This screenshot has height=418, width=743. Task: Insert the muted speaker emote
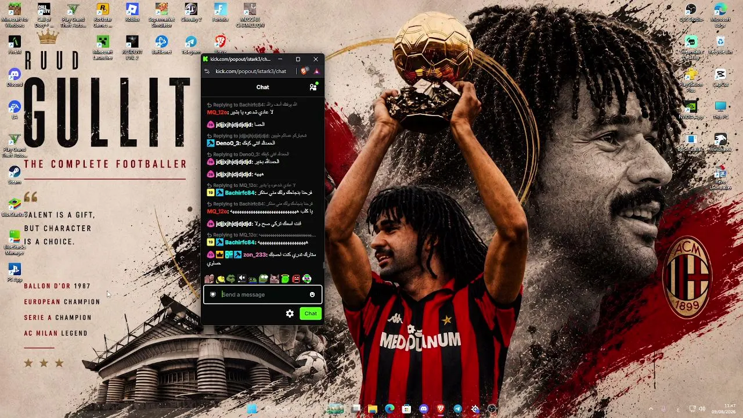tap(242, 279)
